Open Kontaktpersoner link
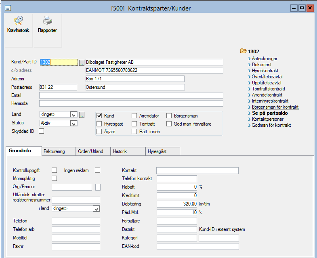The image size is (317, 258). pyautogui.click(x=267, y=119)
